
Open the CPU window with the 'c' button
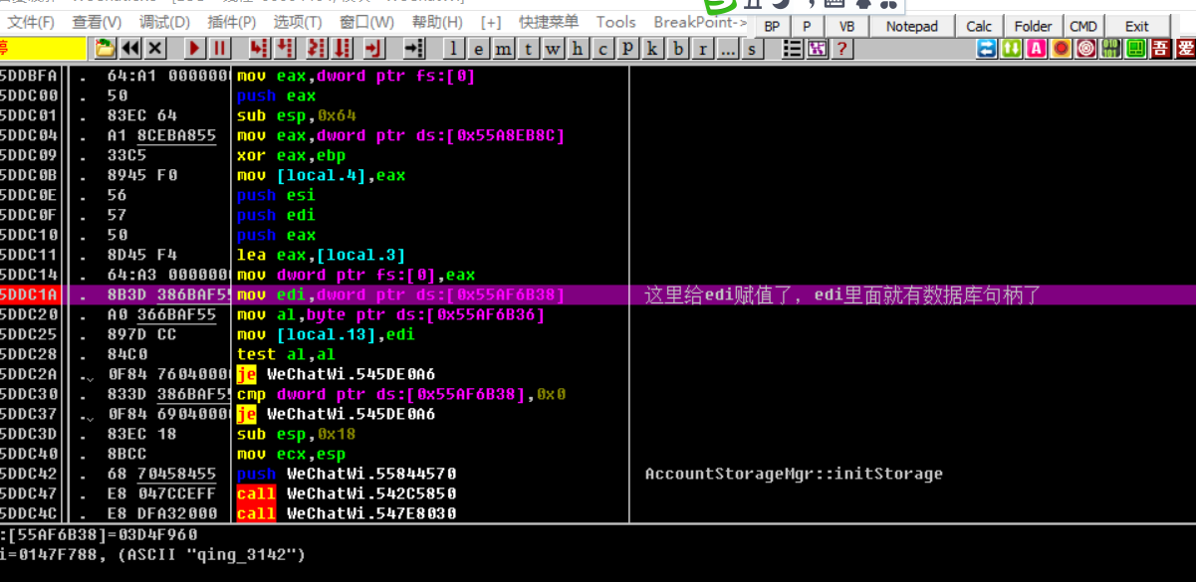click(x=602, y=48)
